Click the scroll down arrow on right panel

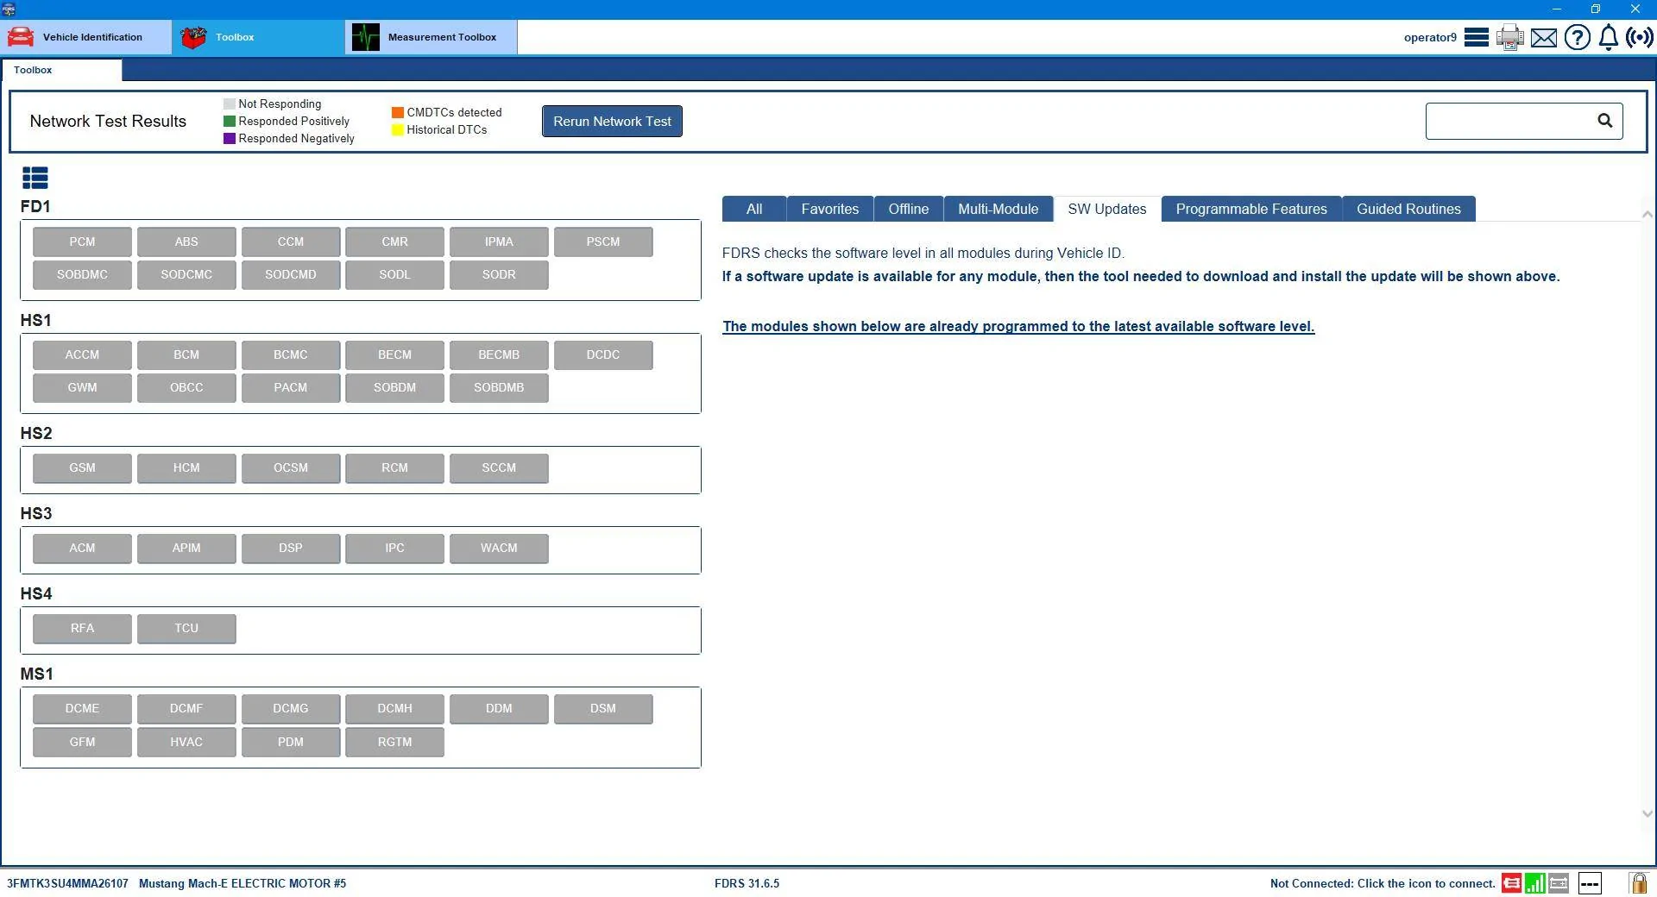(1647, 813)
